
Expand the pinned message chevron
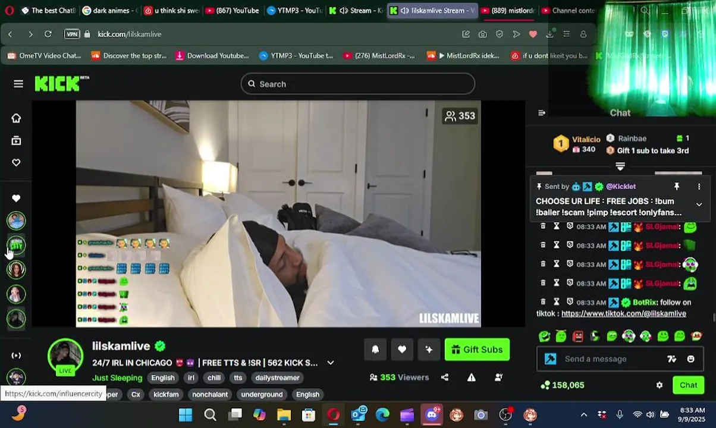coord(699,204)
